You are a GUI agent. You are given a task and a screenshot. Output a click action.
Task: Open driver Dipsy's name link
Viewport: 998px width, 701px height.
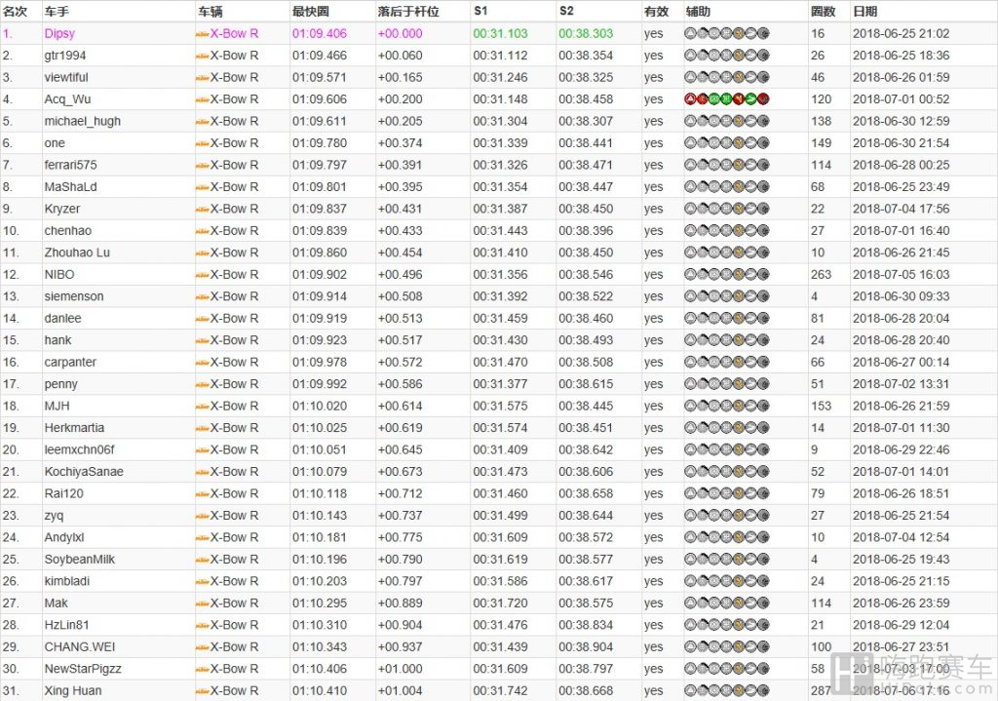pos(59,33)
